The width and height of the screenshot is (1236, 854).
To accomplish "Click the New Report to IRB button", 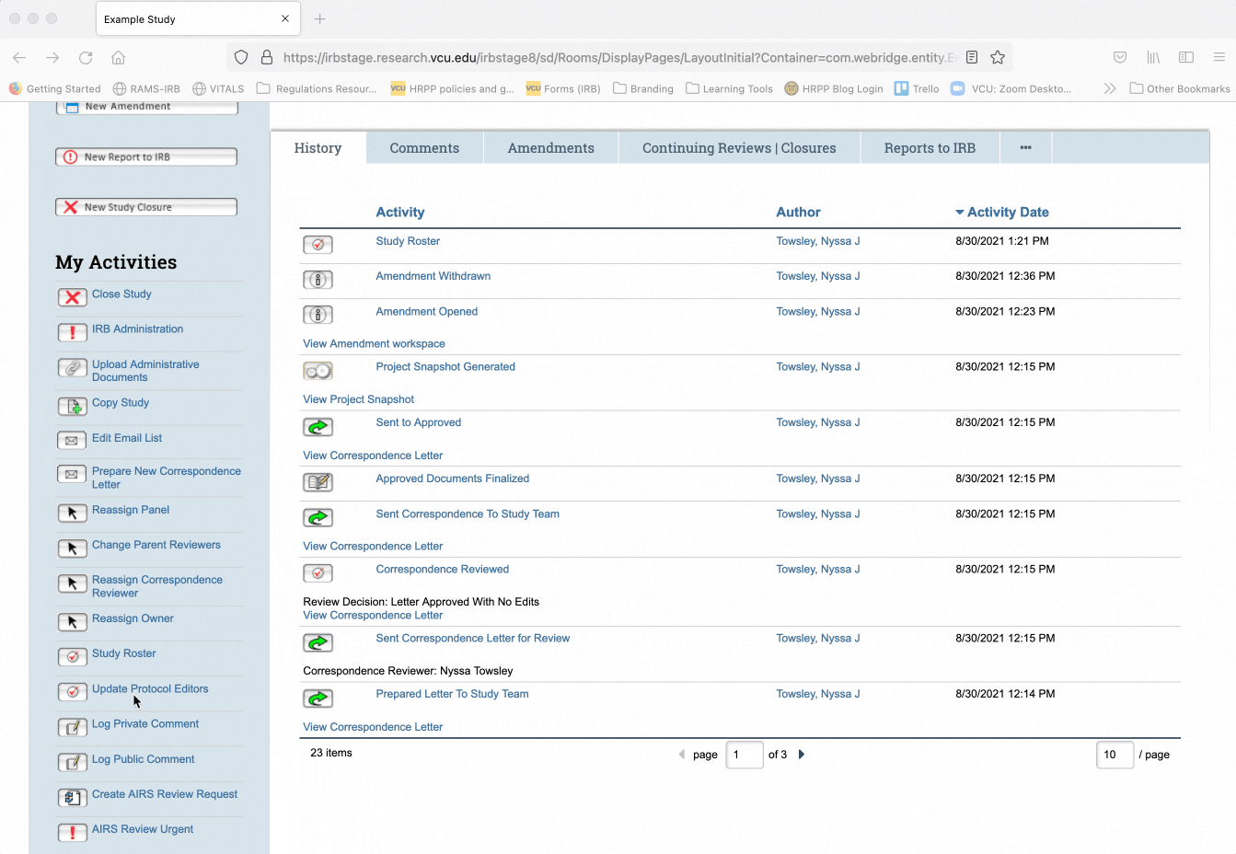I will tap(146, 157).
